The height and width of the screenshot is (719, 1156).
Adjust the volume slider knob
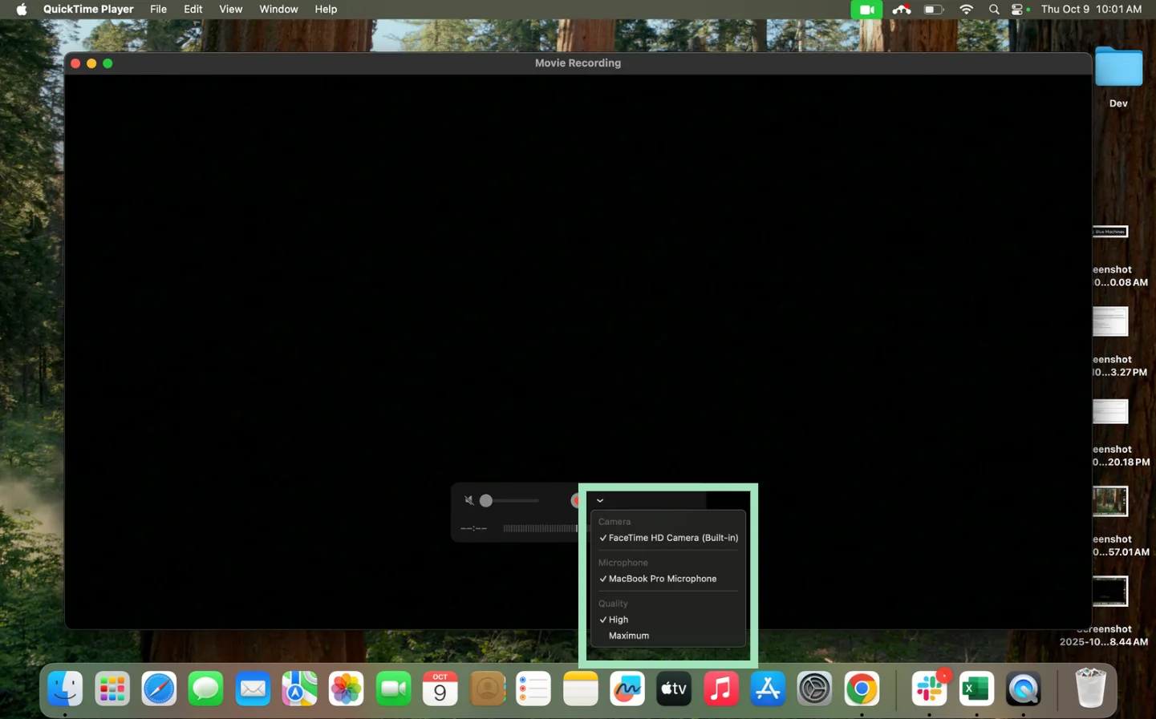pyautogui.click(x=486, y=500)
